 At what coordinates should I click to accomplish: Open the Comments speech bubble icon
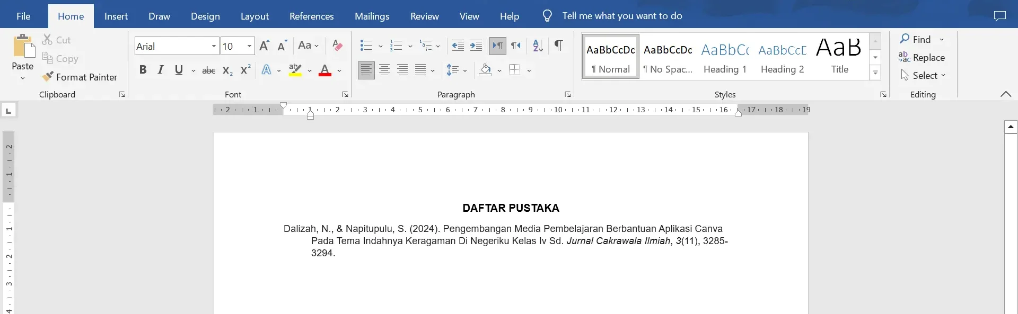(999, 16)
